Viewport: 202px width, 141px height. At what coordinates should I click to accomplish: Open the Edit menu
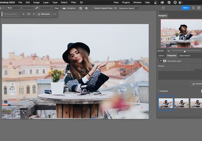coord(28,2)
